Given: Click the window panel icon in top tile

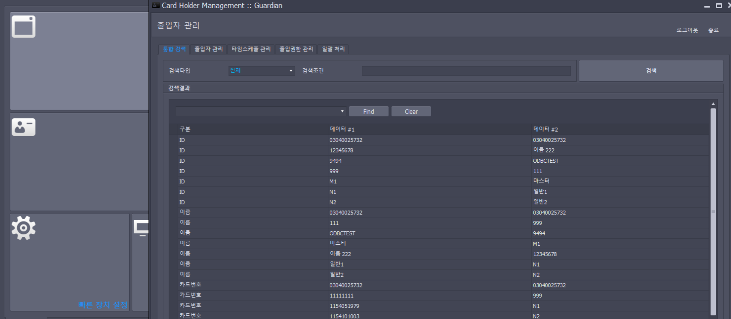Looking at the screenshot, I should [x=23, y=27].
